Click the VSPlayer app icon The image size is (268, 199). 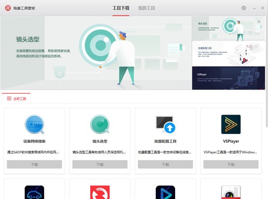[231, 124]
